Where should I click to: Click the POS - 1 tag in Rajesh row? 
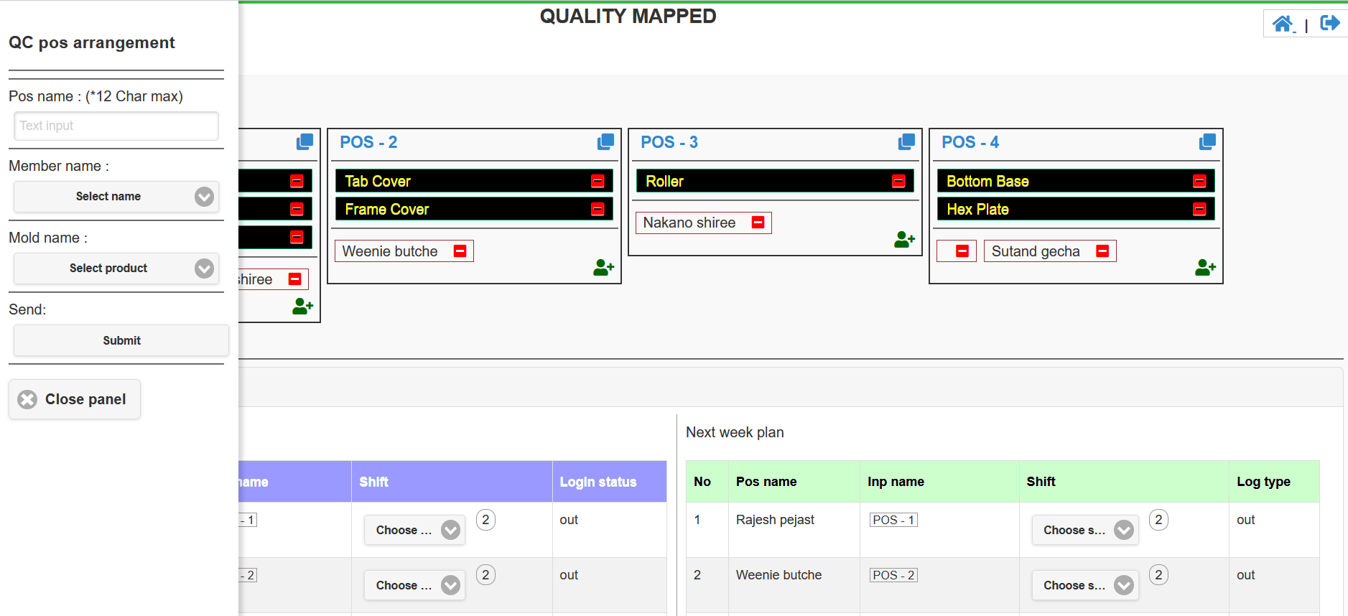(893, 520)
